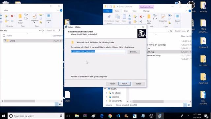The image size is (211, 119).
Task: Cancel the SBWin setup
Action: [138, 84]
